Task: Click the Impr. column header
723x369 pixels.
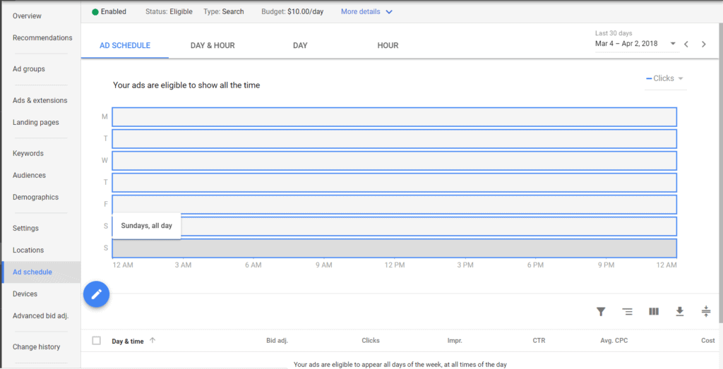Action: (455, 341)
